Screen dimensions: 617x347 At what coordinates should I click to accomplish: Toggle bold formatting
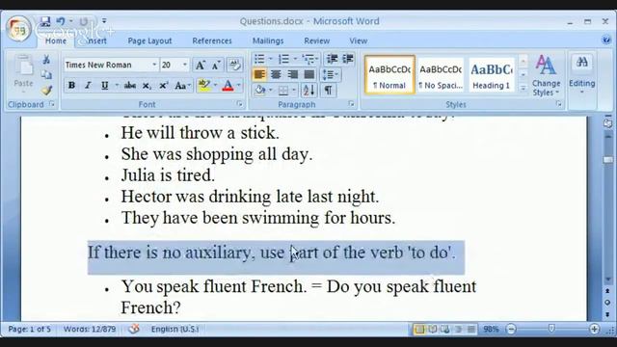pyautogui.click(x=71, y=85)
